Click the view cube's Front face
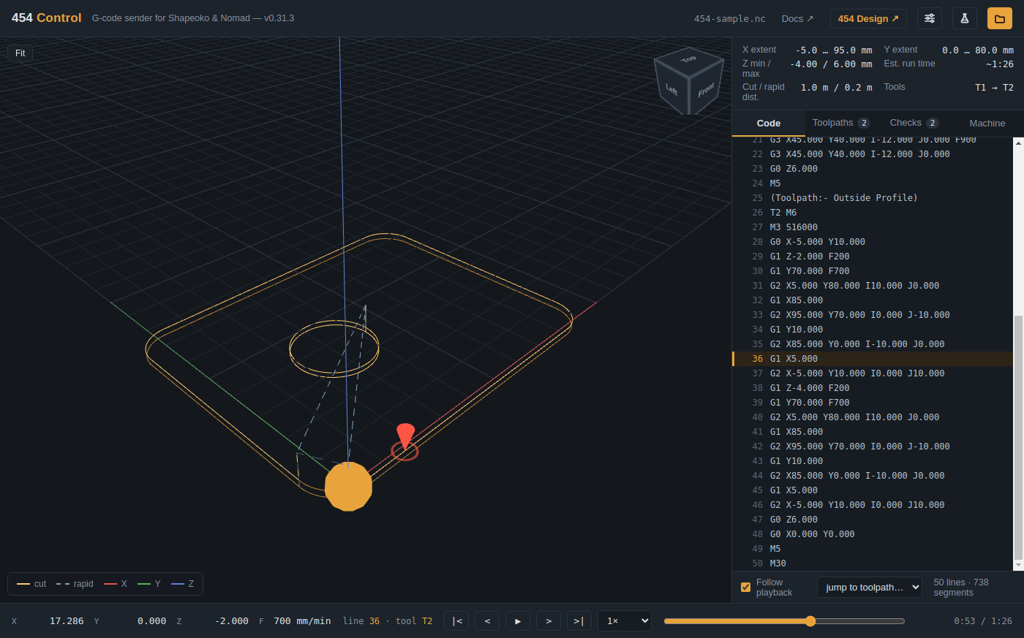Screen dimensions: 1024x638 pyautogui.click(x=706, y=90)
